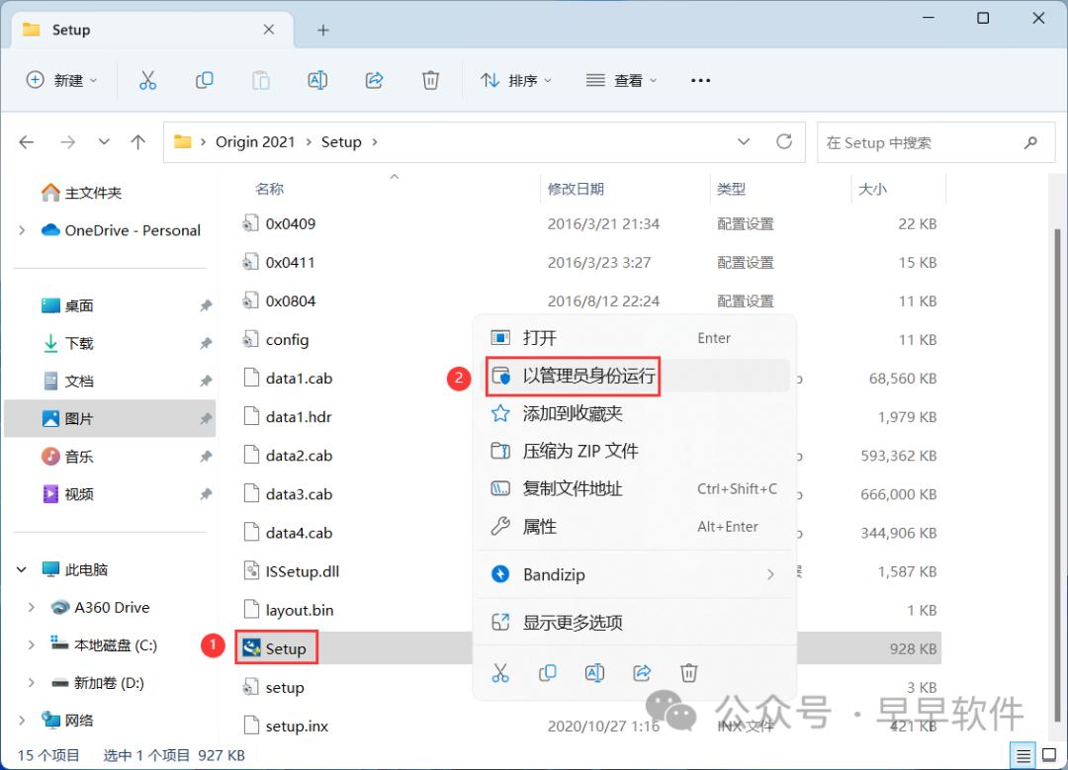Click the refresh icon in the address bar
1068x770 pixels.
pos(786,141)
